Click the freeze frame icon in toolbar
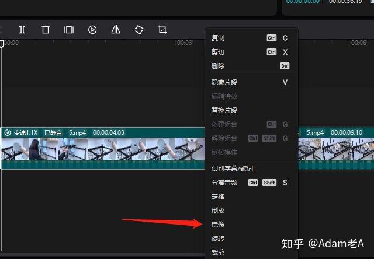374x259 pixels. (69, 30)
